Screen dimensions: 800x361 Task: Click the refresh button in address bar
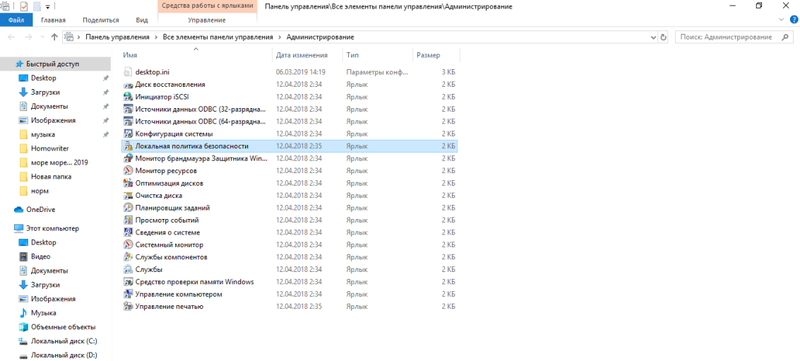(663, 37)
